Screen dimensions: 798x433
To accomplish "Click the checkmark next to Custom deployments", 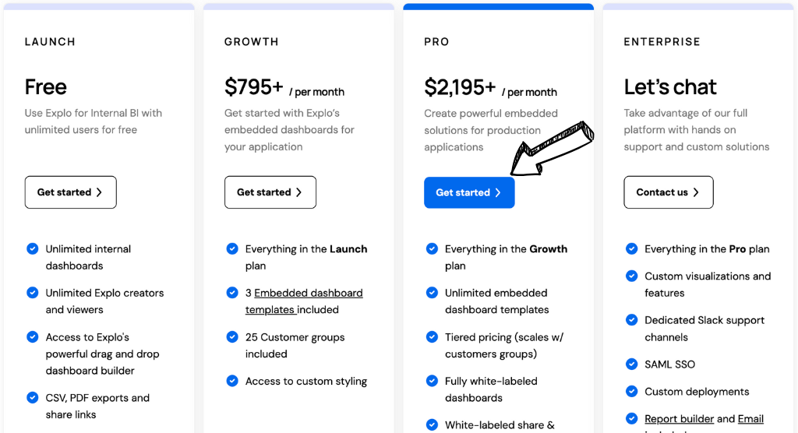I will (x=632, y=391).
